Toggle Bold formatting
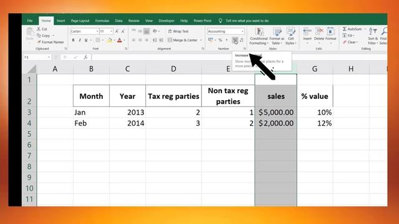The height and width of the screenshot is (224, 399). [74, 40]
